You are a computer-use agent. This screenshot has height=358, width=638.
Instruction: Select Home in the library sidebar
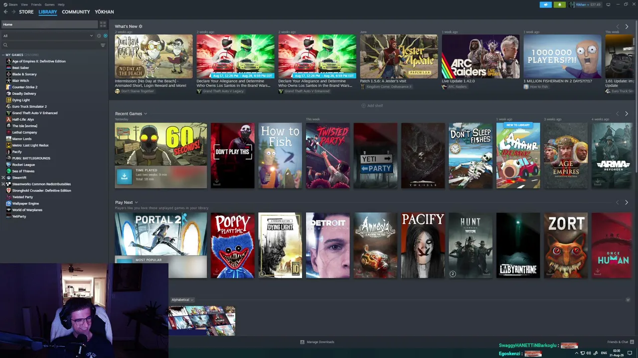[50, 24]
